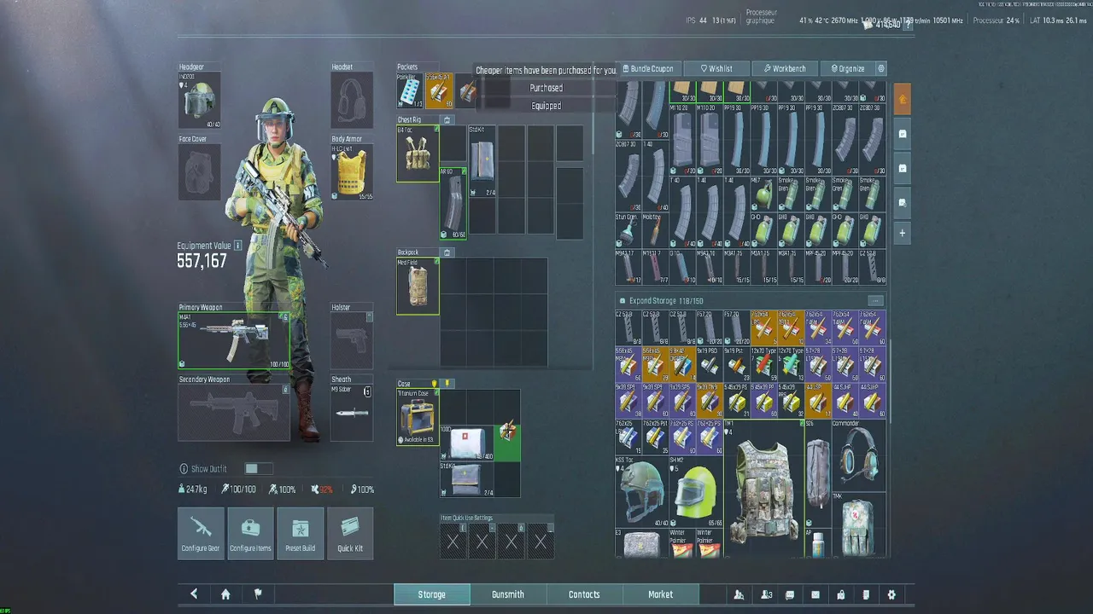Select the TMK medical bag in storage
This screenshot has height=614, width=1093.
pyautogui.click(x=857, y=524)
